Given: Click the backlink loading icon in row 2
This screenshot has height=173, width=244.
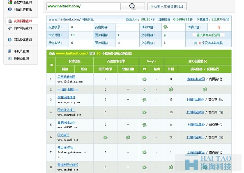Looking at the screenshot, I should click(205, 89).
